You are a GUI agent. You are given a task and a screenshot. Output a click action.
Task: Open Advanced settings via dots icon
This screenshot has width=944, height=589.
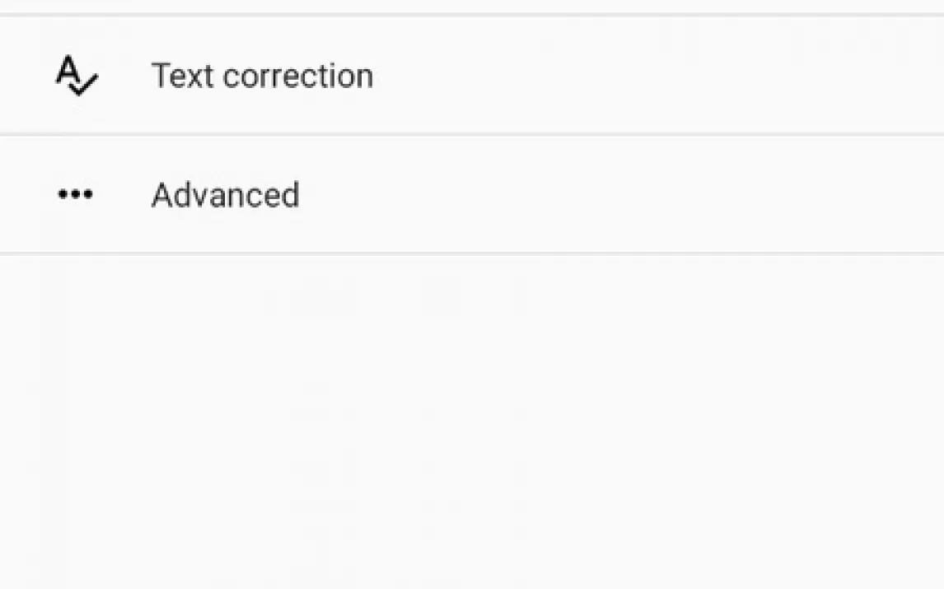click(75, 195)
